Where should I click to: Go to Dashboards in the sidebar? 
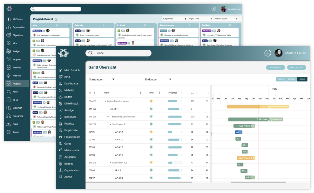point(71,83)
